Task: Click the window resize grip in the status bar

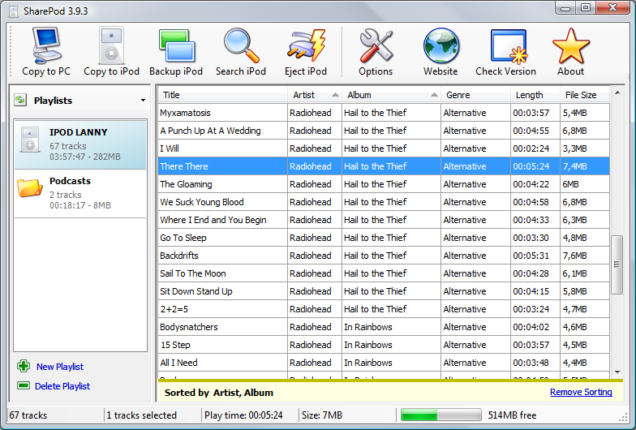Action: tap(623, 418)
